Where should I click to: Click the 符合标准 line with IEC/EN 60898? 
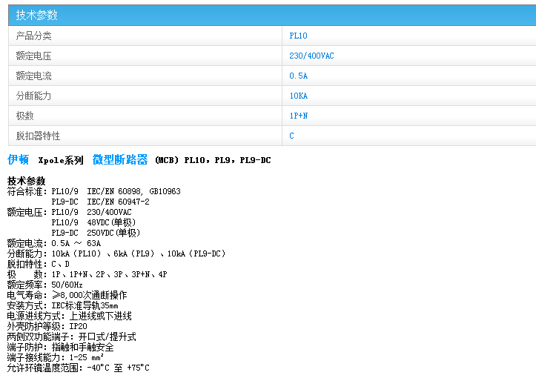click(x=93, y=191)
